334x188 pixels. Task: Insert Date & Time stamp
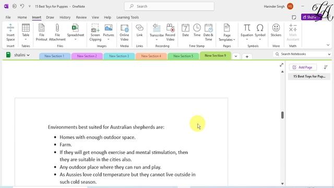click(208, 32)
